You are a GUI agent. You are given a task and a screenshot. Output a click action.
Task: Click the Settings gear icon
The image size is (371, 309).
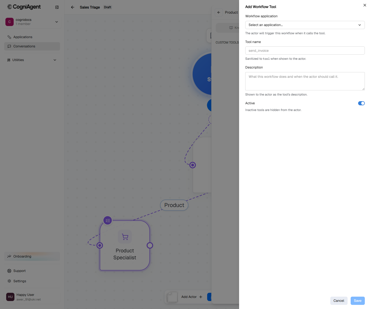point(9,281)
